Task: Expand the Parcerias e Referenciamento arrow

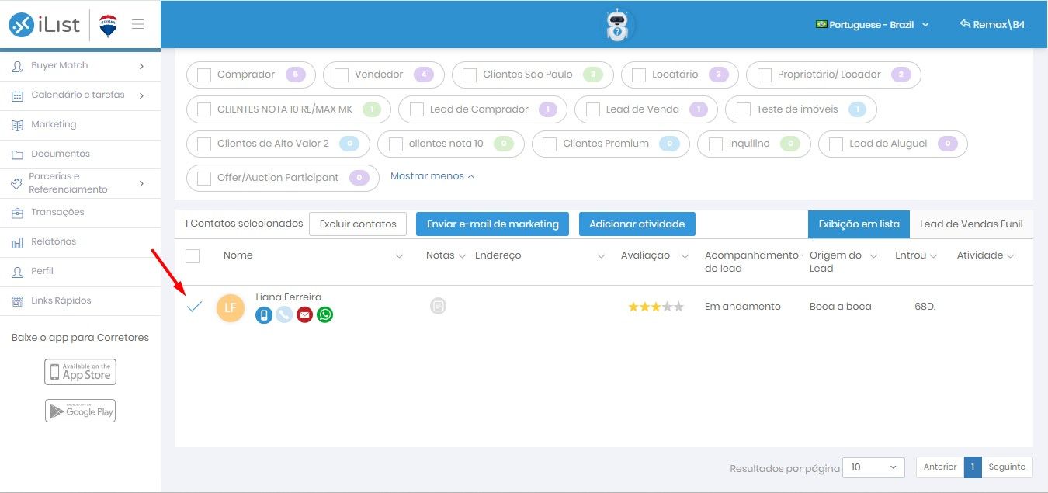Action: (141, 183)
